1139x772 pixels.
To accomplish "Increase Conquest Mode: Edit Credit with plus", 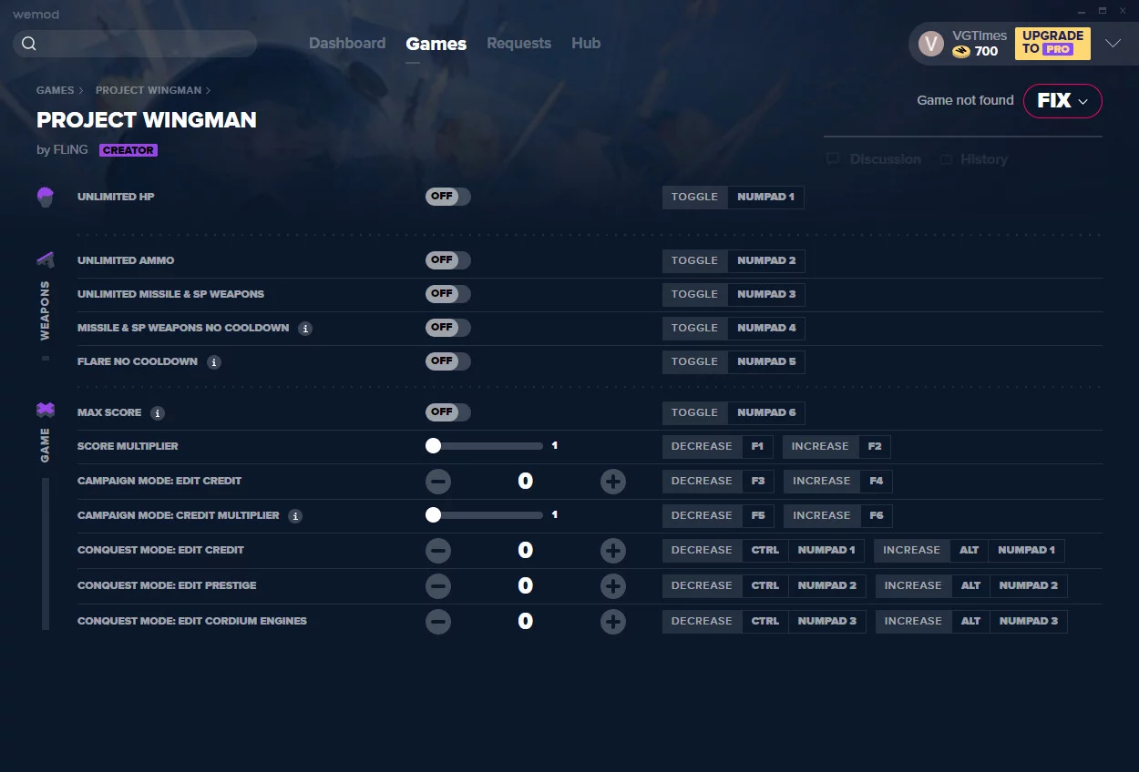I will (x=613, y=551).
